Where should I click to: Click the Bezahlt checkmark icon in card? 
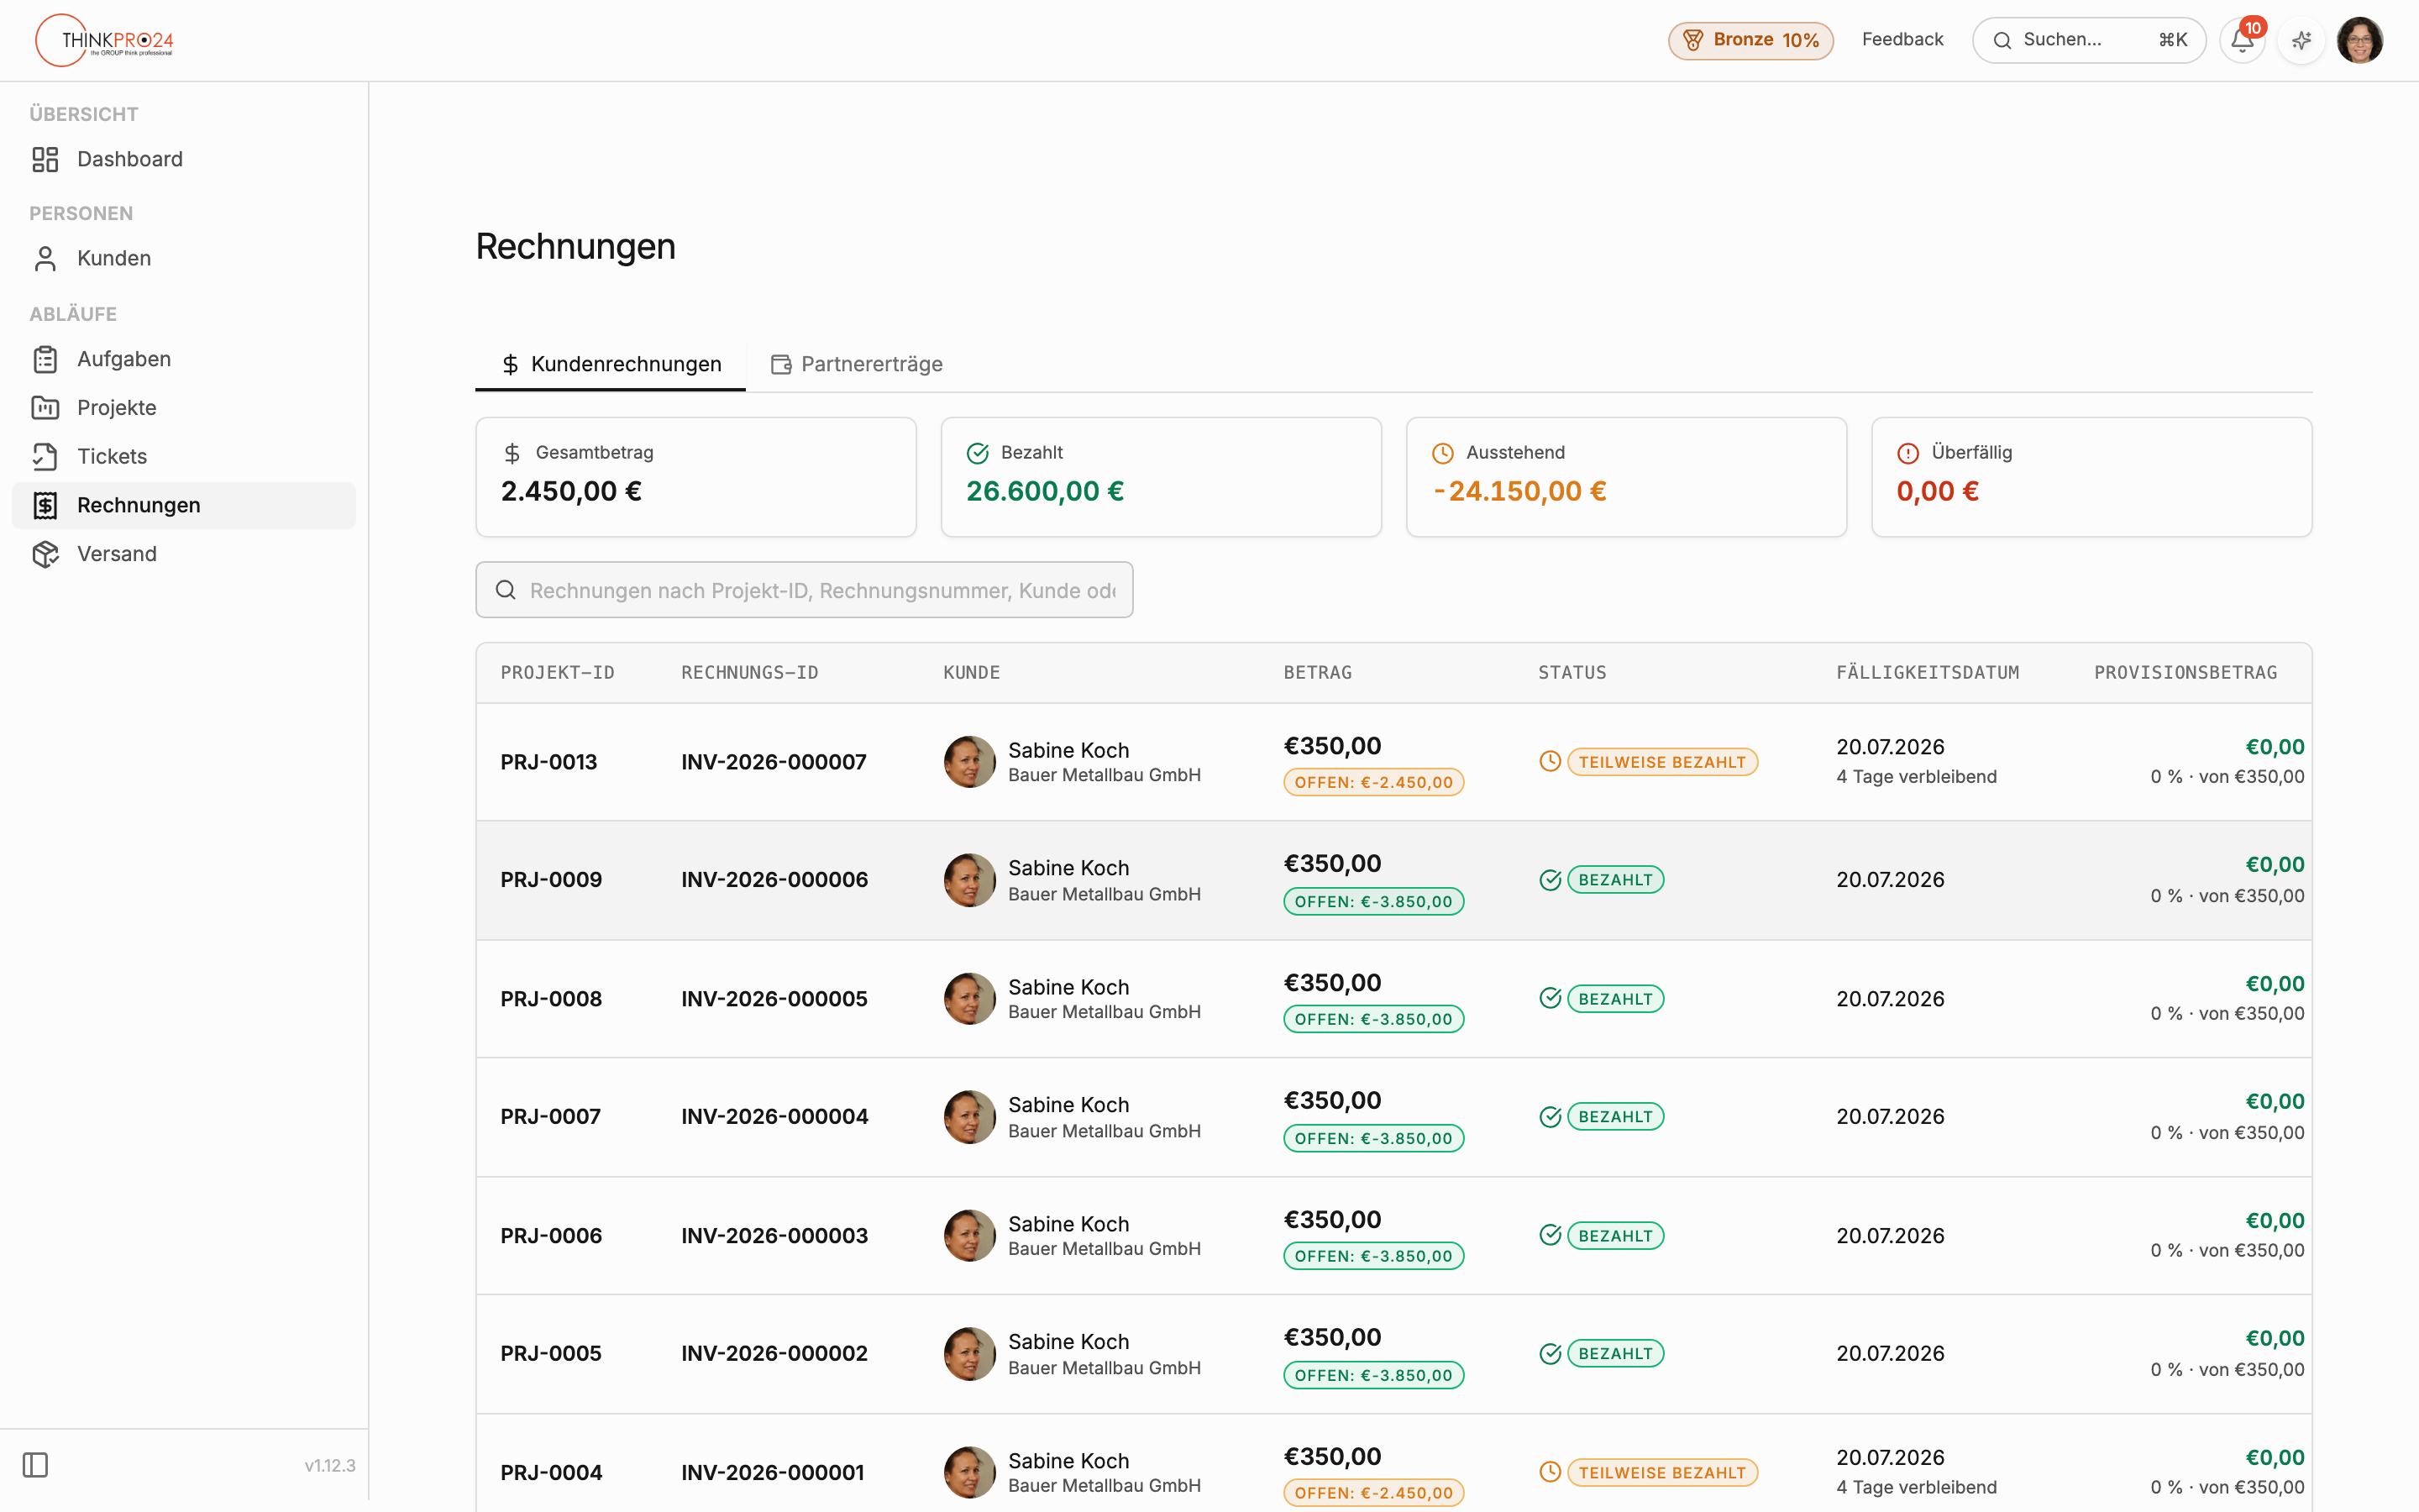click(x=978, y=453)
